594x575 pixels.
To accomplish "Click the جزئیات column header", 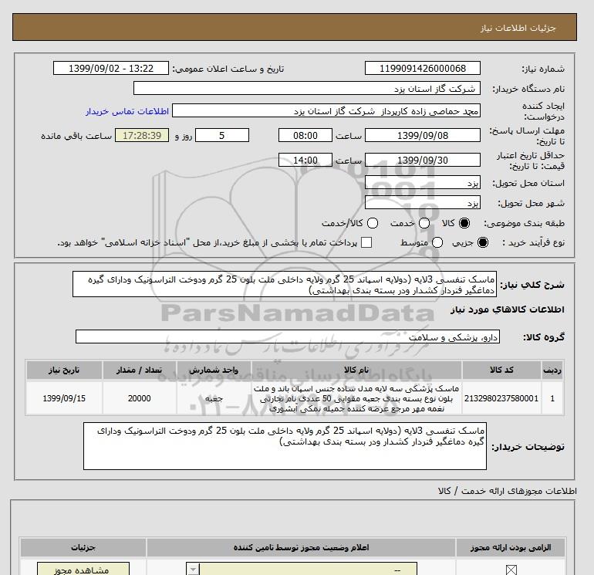I will point(83,547).
